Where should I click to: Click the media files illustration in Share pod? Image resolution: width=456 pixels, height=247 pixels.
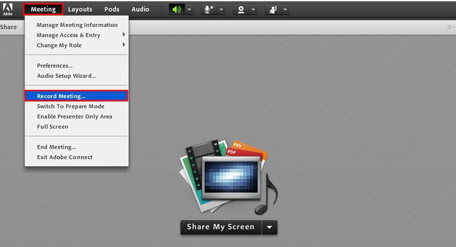pyautogui.click(x=228, y=177)
